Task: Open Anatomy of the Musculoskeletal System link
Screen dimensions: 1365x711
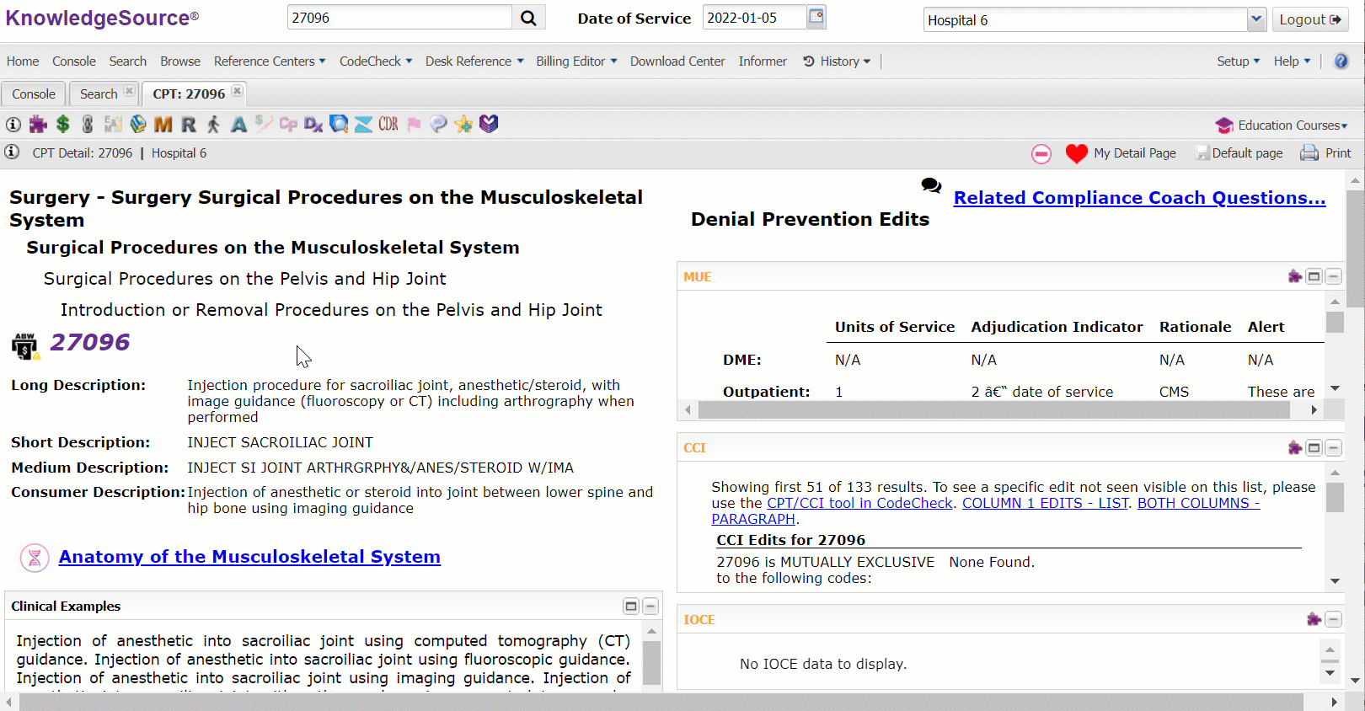Action: pos(249,557)
